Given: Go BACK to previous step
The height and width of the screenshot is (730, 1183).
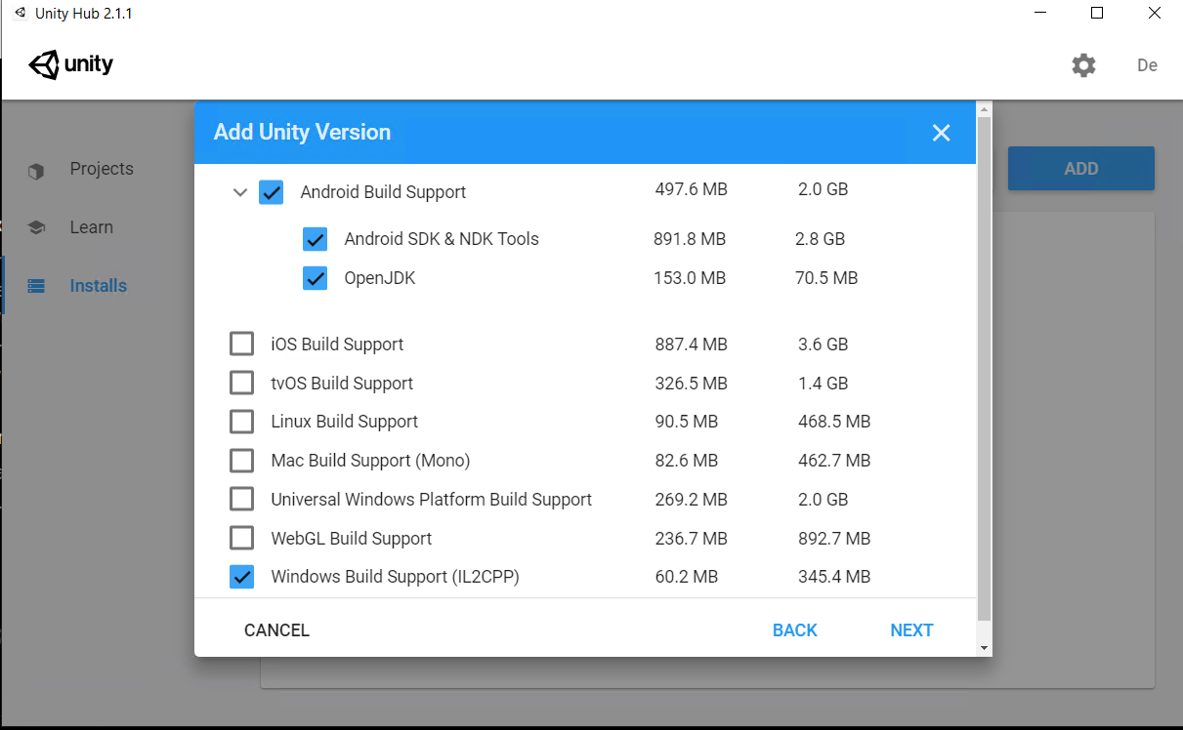Looking at the screenshot, I should (795, 630).
